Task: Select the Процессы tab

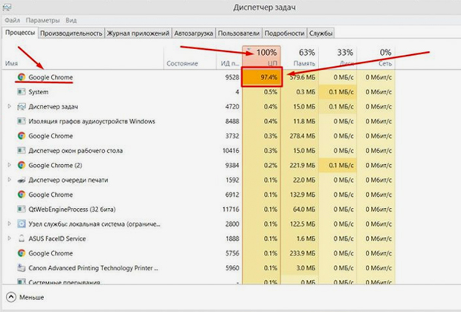Action: pyautogui.click(x=20, y=33)
